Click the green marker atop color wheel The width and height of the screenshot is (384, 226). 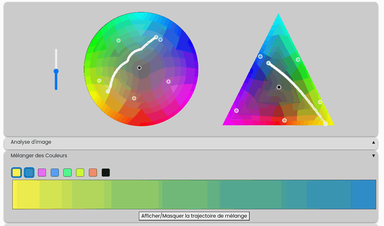[118, 40]
